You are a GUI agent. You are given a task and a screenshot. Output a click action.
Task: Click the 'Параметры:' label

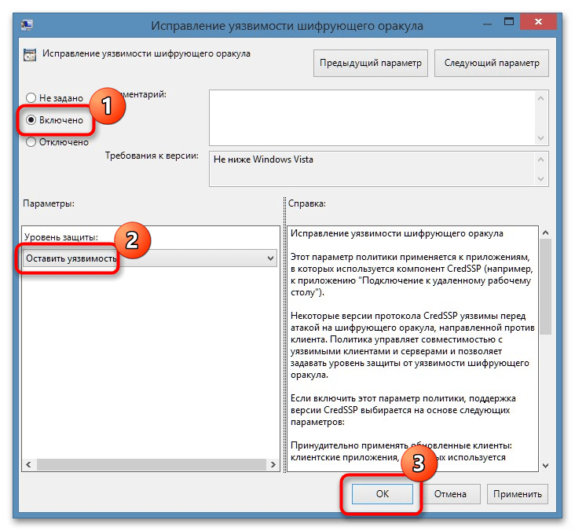pyautogui.click(x=49, y=203)
